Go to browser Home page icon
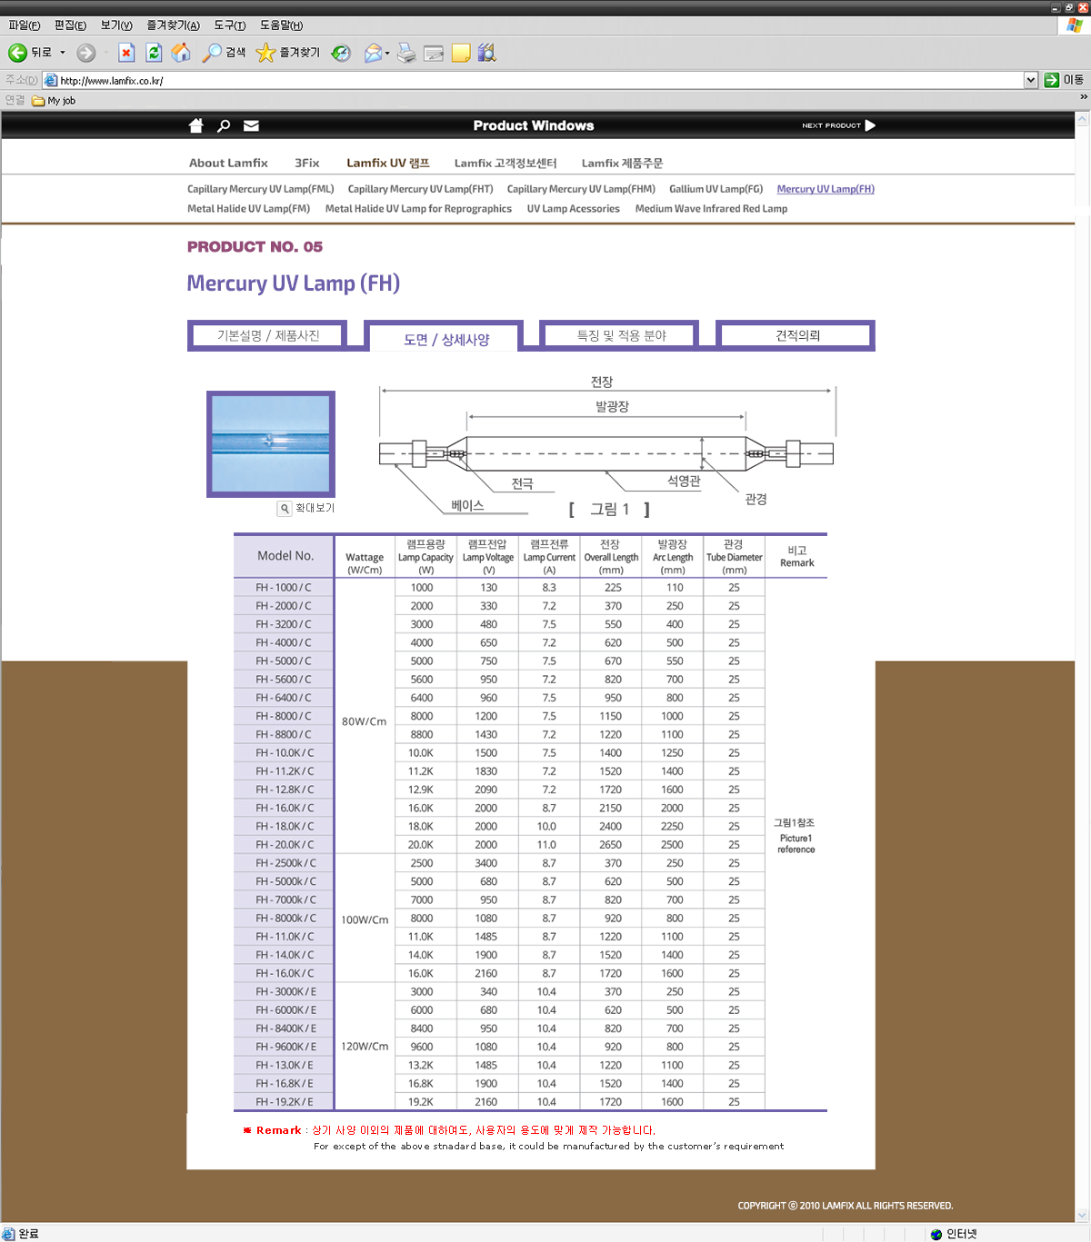Viewport: 1091px width, 1242px height. (x=181, y=53)
